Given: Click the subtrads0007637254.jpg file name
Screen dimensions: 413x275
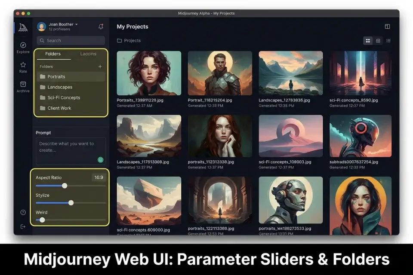Looking at the screenshot, I should (354, 162).
